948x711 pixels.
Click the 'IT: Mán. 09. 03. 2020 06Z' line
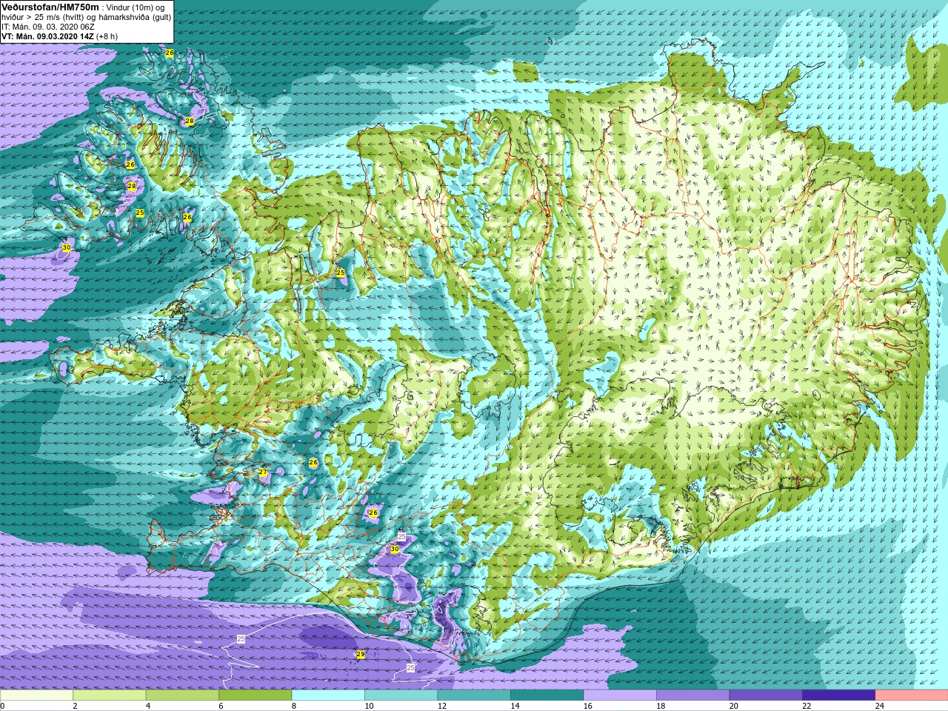(47, 27)
